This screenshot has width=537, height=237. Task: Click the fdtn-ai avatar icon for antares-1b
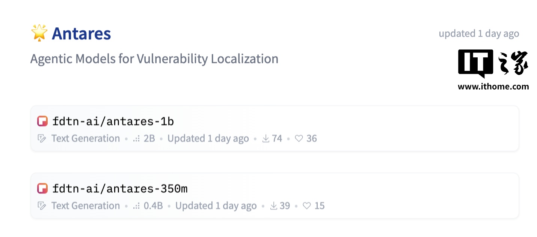42,121
